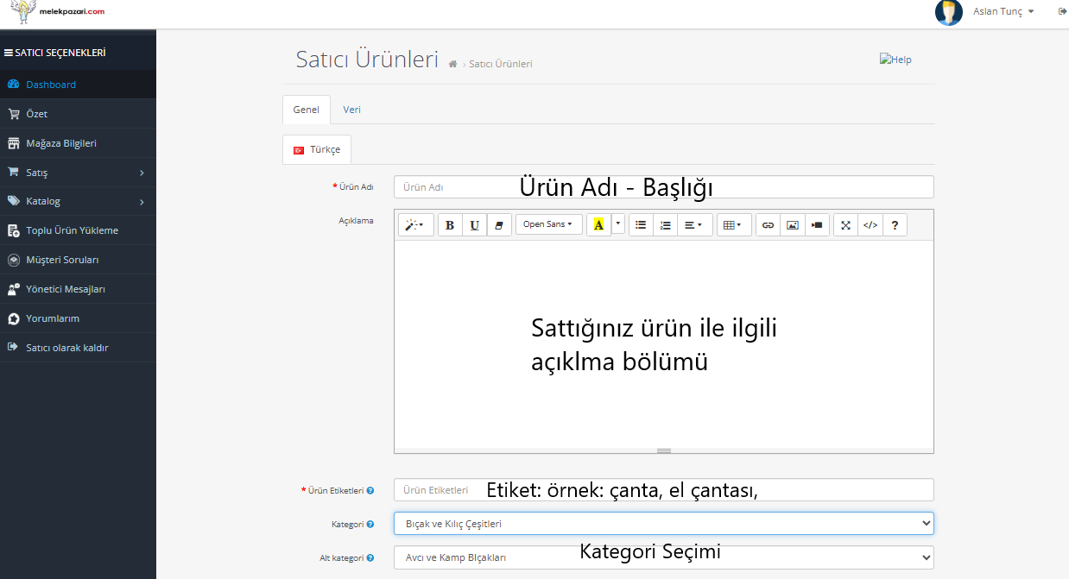Click the insert video icon
This screenshot has height=579, width=1069.
click(817, 225)
